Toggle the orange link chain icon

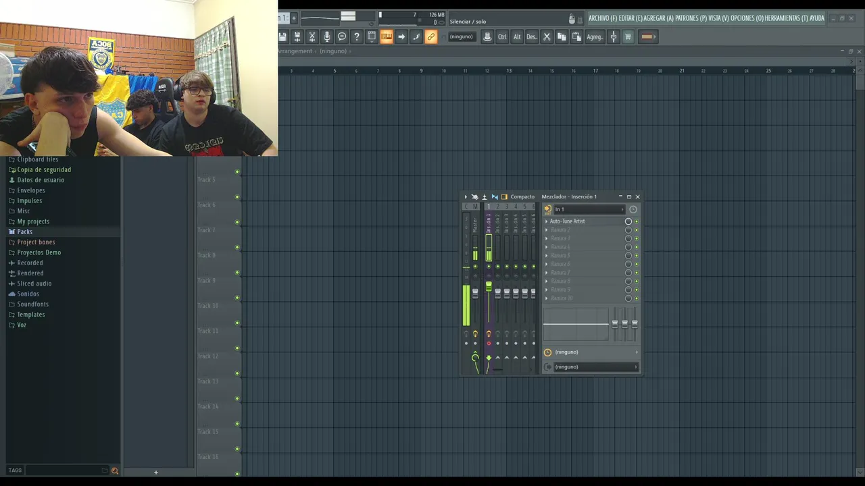[431, 36]
